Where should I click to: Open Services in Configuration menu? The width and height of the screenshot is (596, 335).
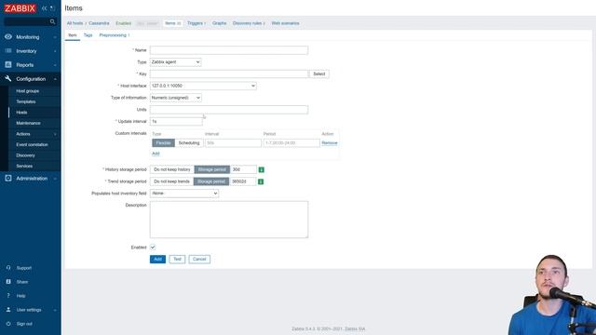[x=24, y=166]
